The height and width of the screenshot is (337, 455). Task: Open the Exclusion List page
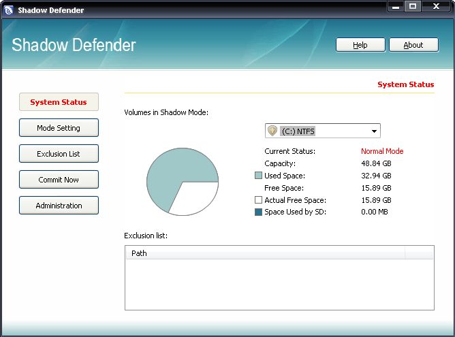(x=59, y=153)
